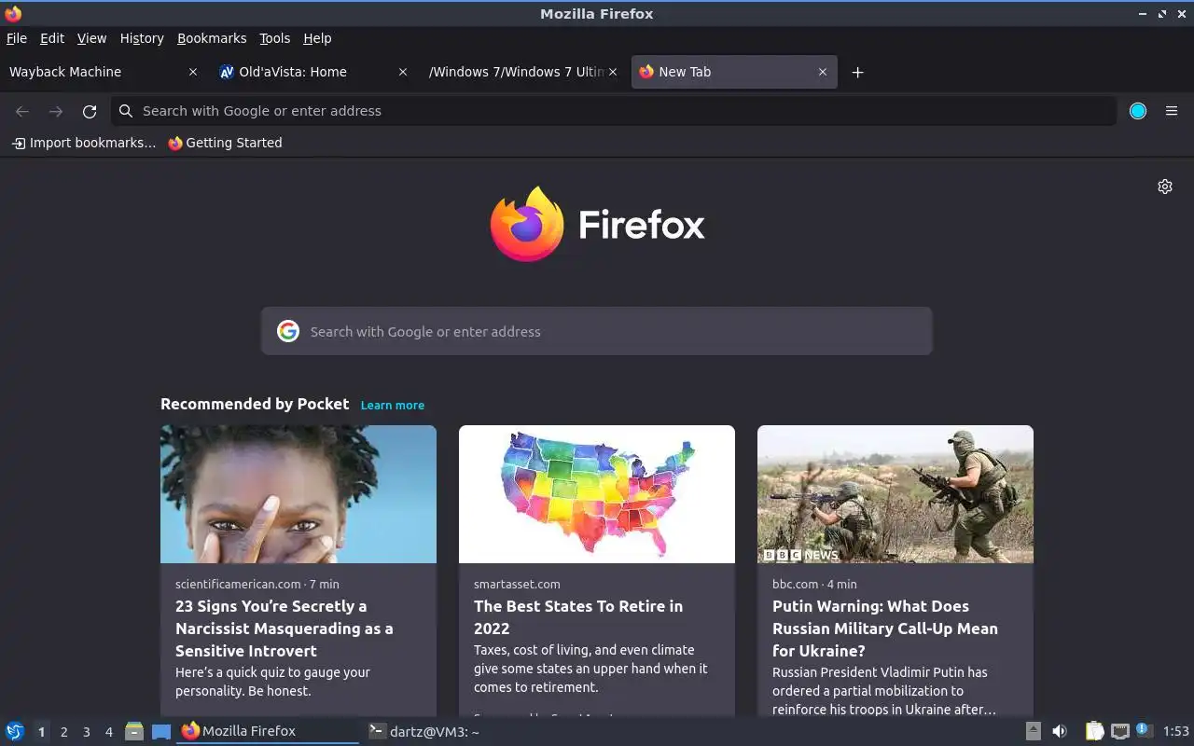
Task: Focus the page center Google search field
Action: click(x=597, y=331)
